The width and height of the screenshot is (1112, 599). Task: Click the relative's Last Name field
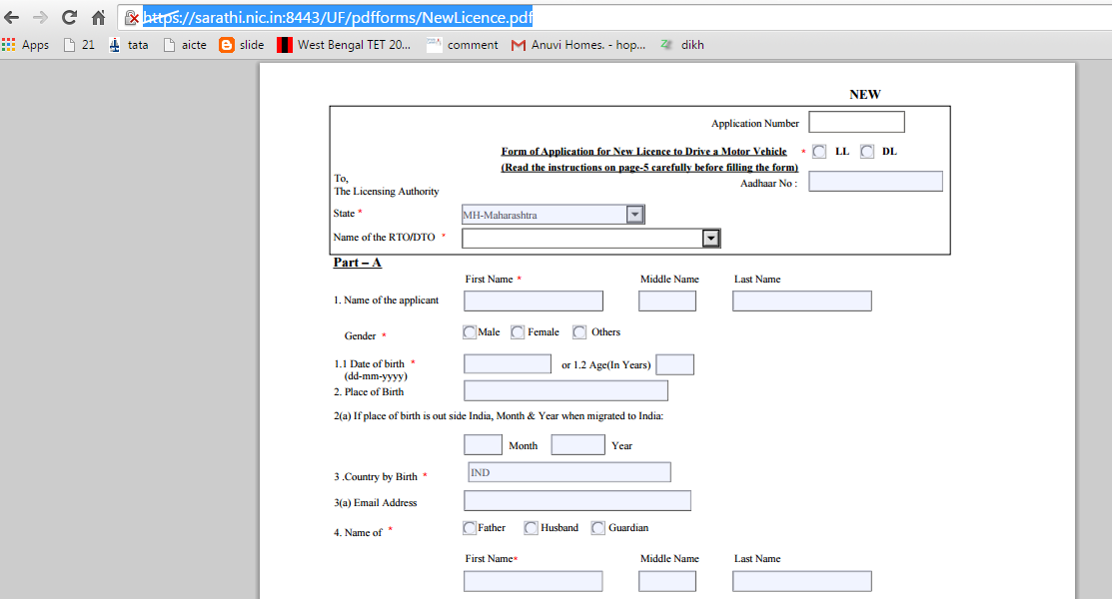(x=802, y=581)
